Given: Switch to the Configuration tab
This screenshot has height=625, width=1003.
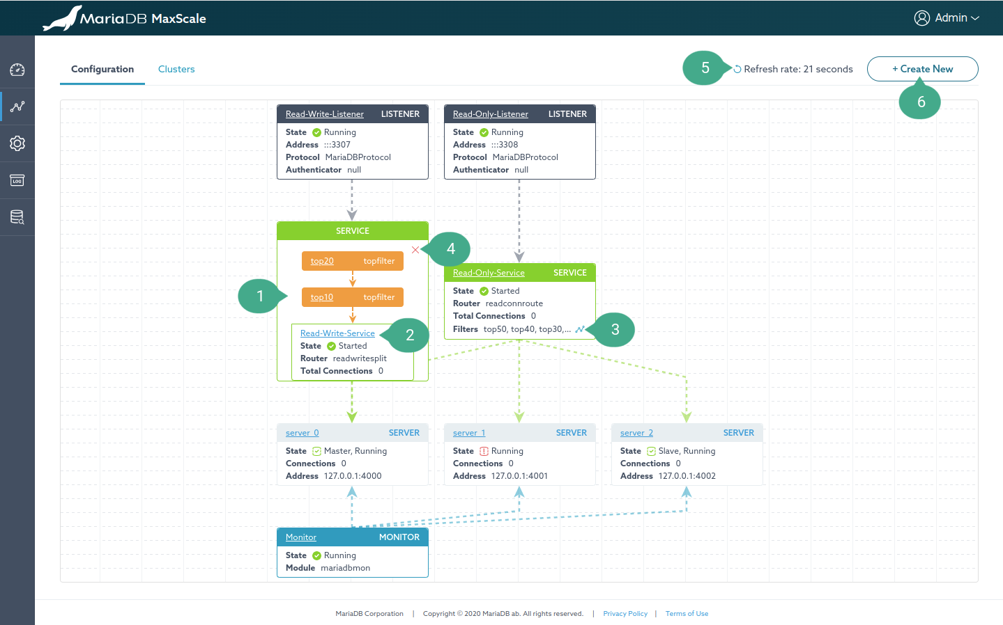Looking at the screenshot, I should [102, 69].
